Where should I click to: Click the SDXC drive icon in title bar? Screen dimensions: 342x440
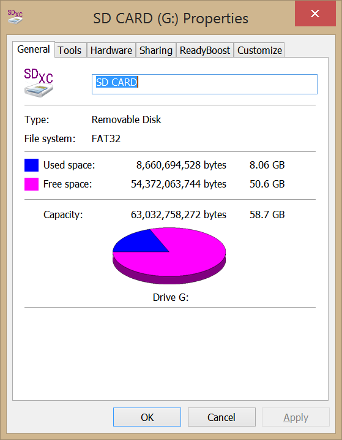coord(15,17)
